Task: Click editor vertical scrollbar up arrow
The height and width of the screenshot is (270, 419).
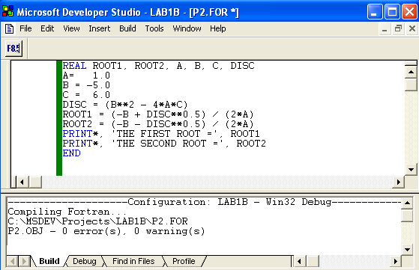Action: click(411, 72)
